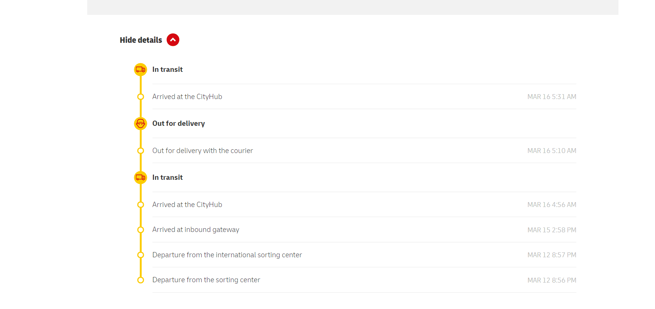Click the international sorting center departure marker

[141, 255]
